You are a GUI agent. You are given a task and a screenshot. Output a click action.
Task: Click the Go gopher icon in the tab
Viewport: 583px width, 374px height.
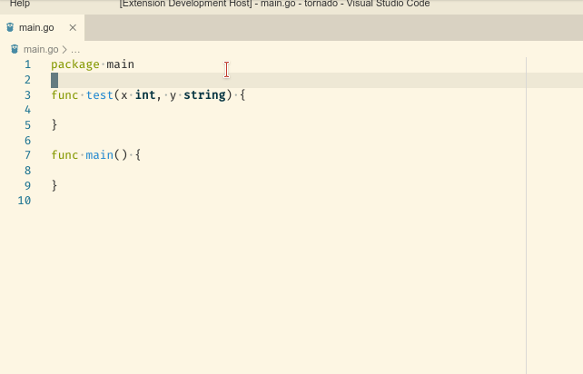point(10,27)
